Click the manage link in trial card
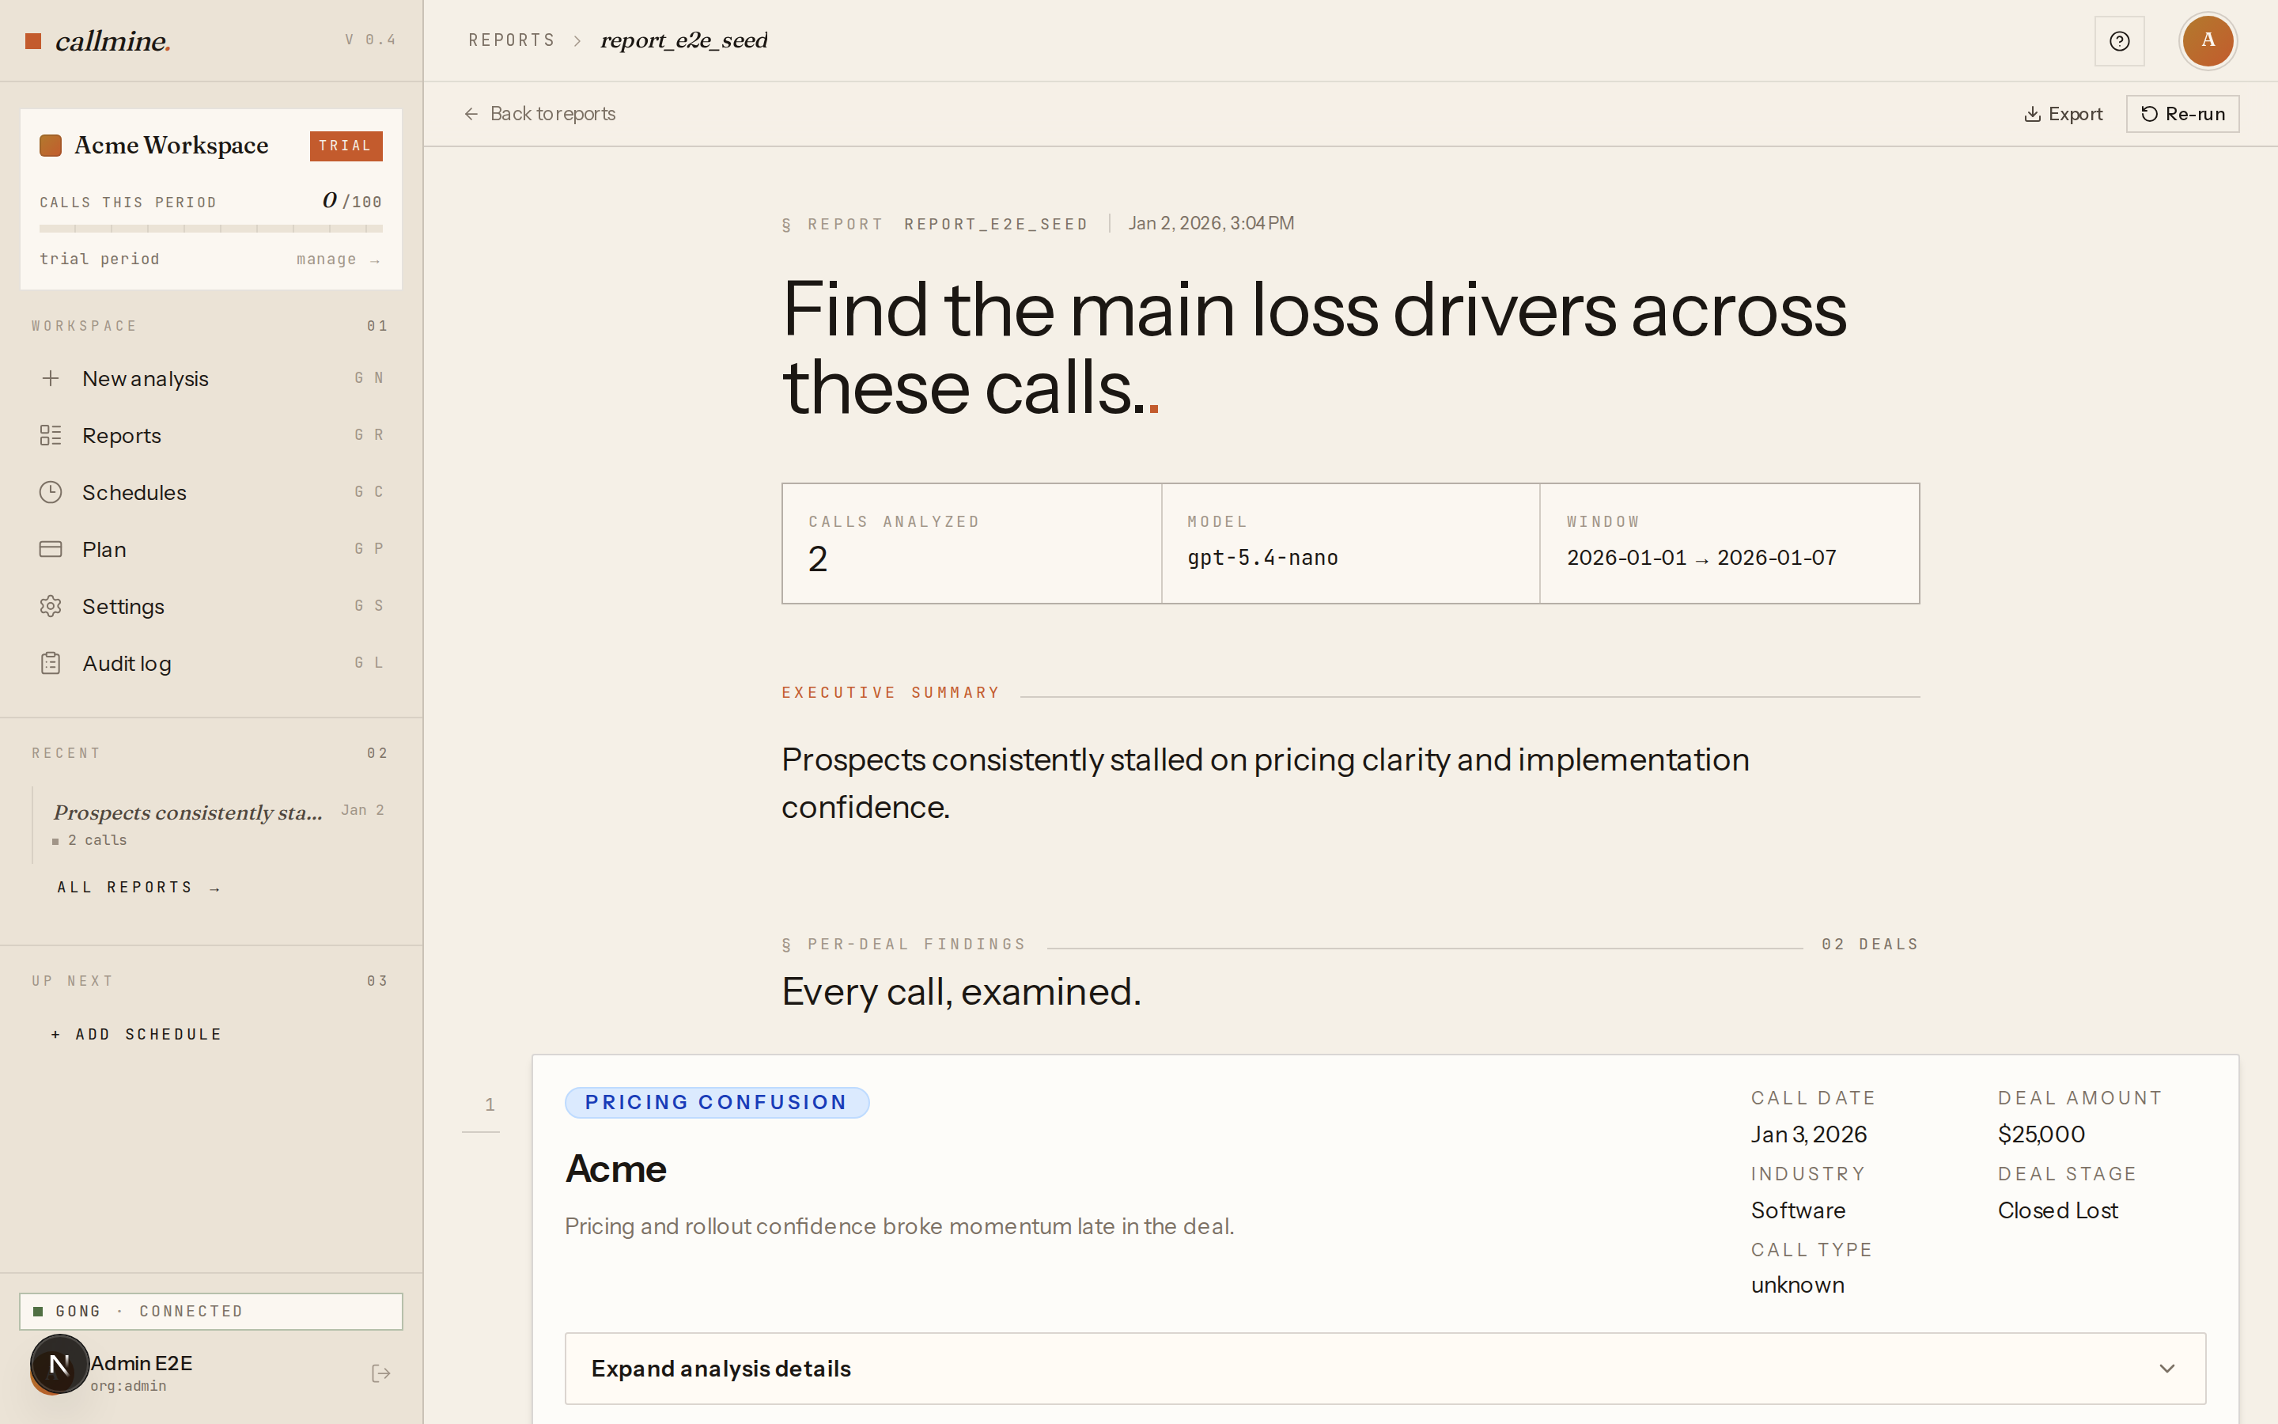2278x1424 pixels. 338,259
